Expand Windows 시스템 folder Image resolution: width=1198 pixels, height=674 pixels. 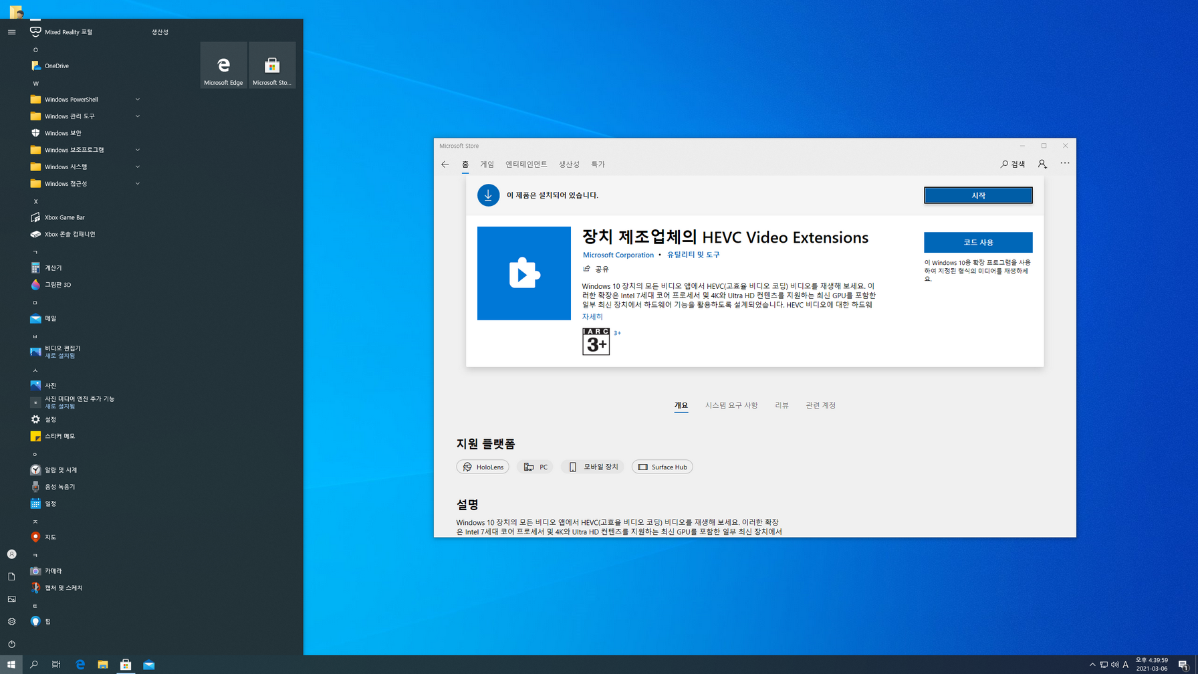86,166
